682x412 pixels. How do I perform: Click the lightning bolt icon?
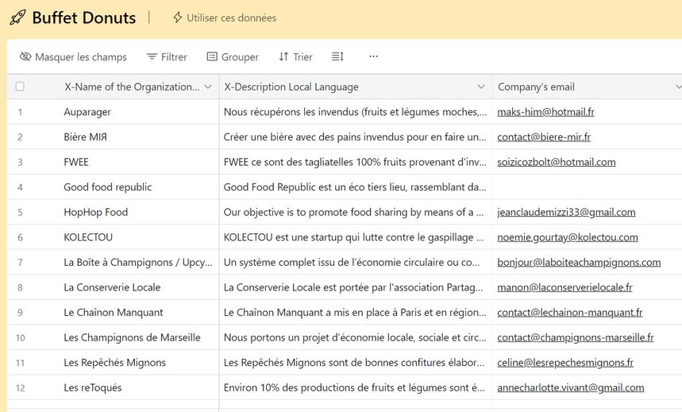tap(178, 17)
